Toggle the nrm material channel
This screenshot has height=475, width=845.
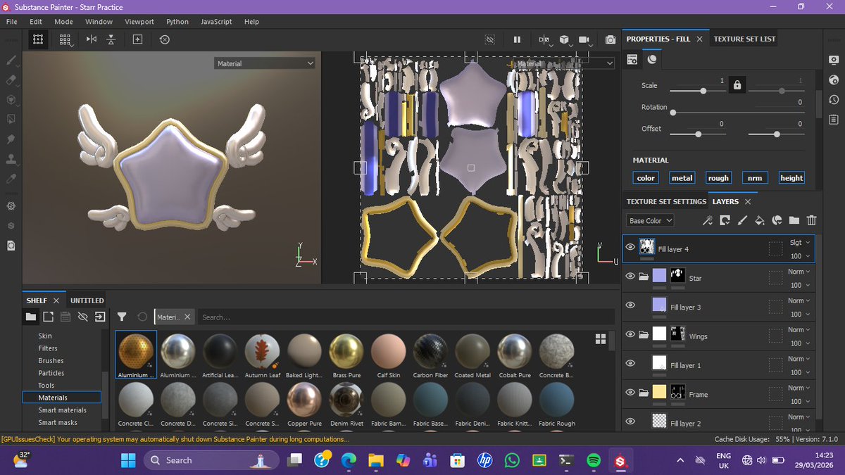(x=754, y=178)
